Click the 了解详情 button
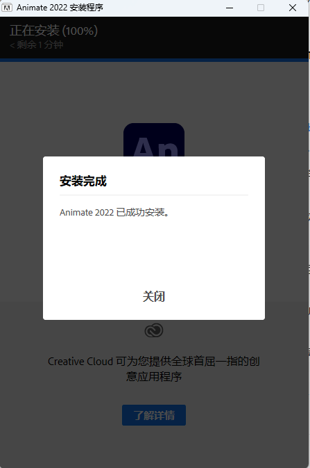This screenshot has width=310, height=468. pyautogui.click(x=154, y=415)
